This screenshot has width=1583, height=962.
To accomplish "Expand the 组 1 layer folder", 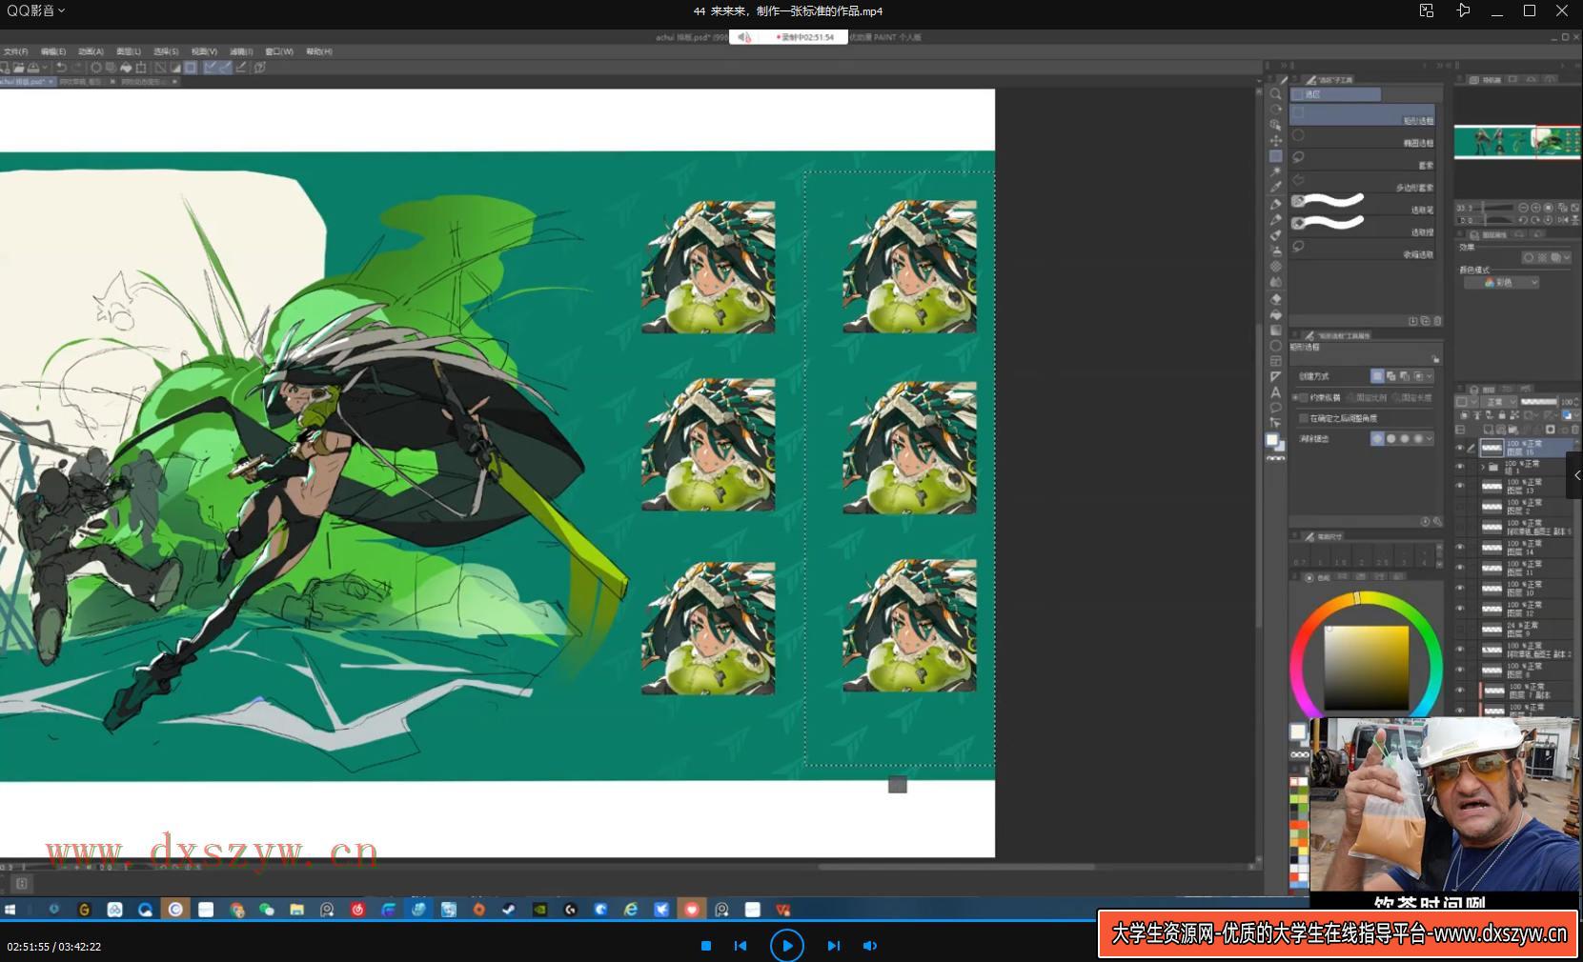I will point(1483,467).
